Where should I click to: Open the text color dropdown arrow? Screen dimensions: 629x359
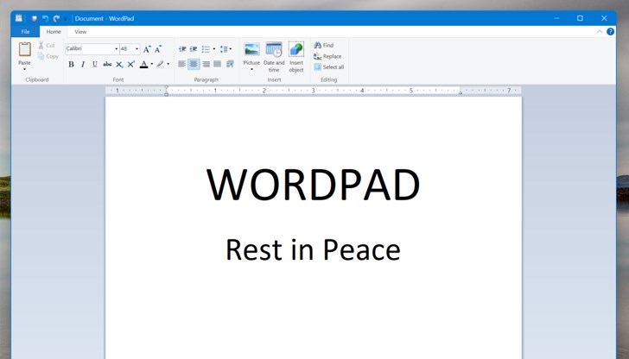[x=152, y=64]
